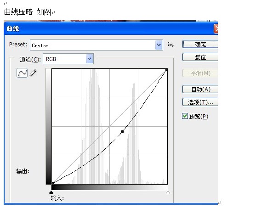This screenshot has width=267, height=208.
Task: Toggle the Preview checkbox
Action: 185,116
